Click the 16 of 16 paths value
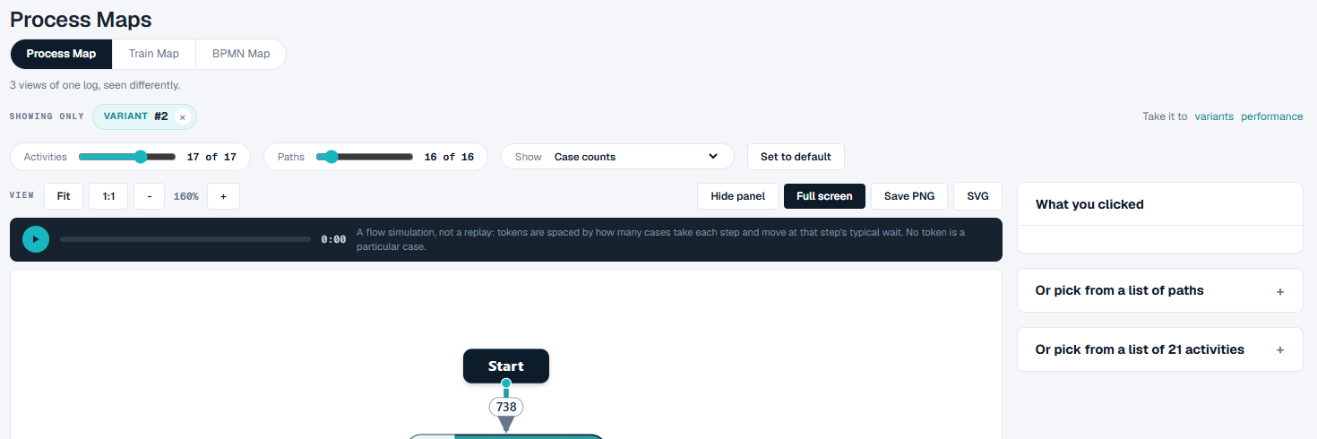Image resolution: width=1317 pixels, height=439 pixels. (449, 157)
